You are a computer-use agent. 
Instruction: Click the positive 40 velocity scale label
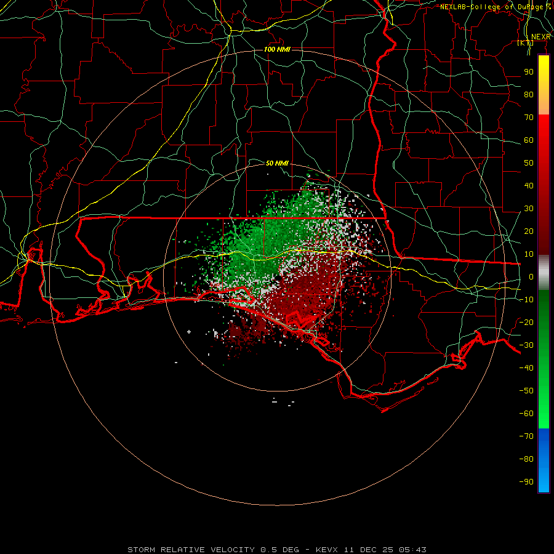(x=529, y=186)
